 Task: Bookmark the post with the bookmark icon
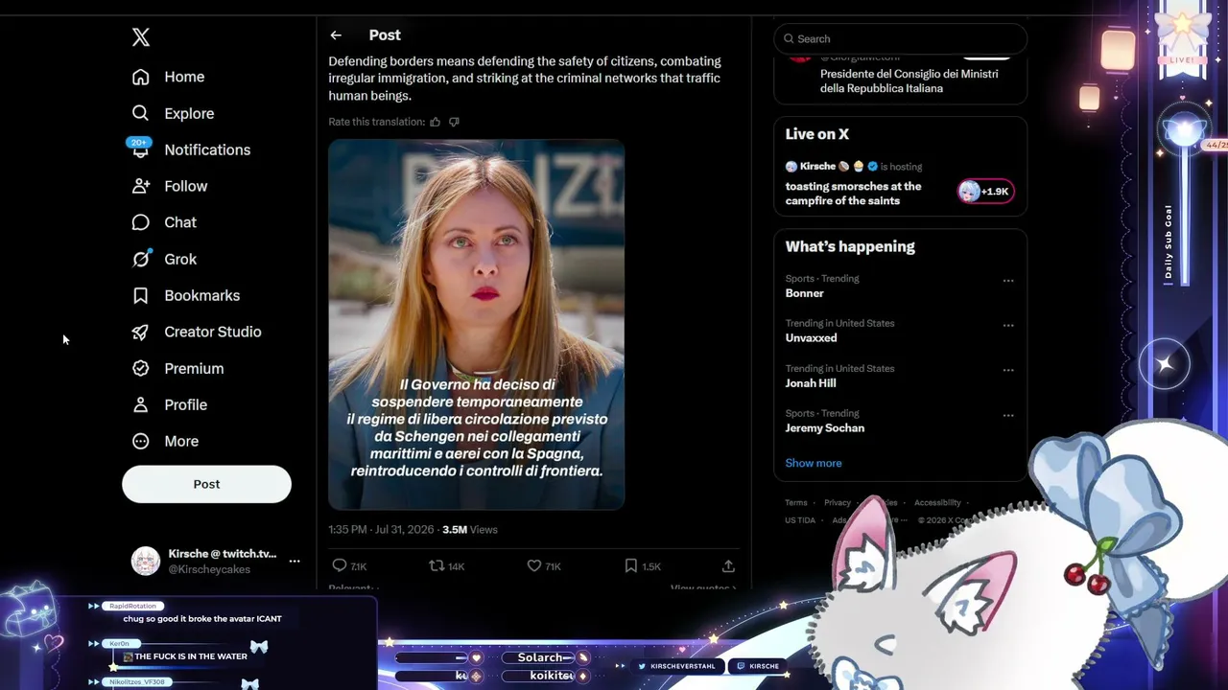click(x=630, y=565)
